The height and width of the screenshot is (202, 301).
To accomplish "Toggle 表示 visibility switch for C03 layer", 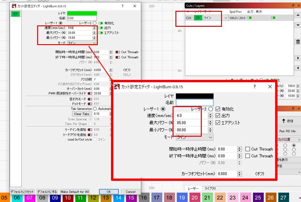I will pyautogui.click(x=273, y=18).
